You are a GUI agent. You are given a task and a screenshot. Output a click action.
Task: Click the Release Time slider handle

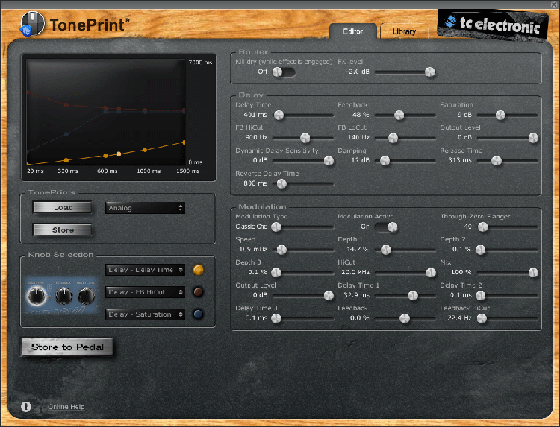[497, 161]
